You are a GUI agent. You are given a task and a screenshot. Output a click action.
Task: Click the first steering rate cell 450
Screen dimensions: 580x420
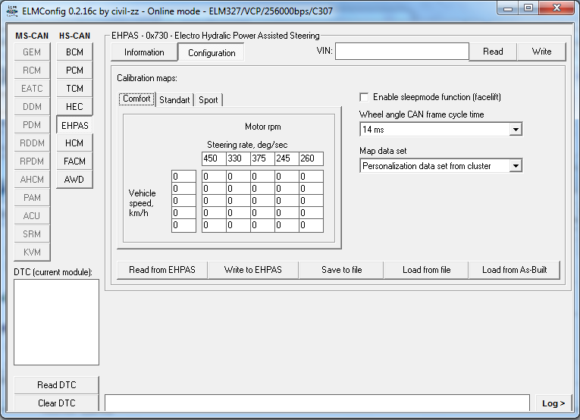[x=213, y=158]
